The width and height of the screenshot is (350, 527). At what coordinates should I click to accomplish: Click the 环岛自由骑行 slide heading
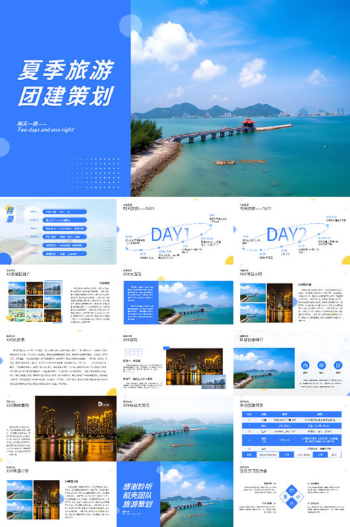[251, 340]
